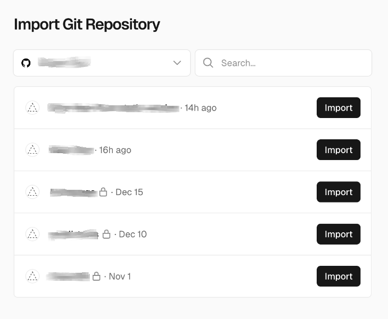Click the lock icon on Nov 1 repo

[96, 276]
